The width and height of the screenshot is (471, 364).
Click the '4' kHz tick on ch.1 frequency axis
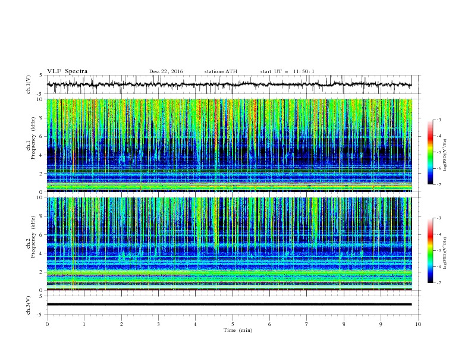(42, 155)
